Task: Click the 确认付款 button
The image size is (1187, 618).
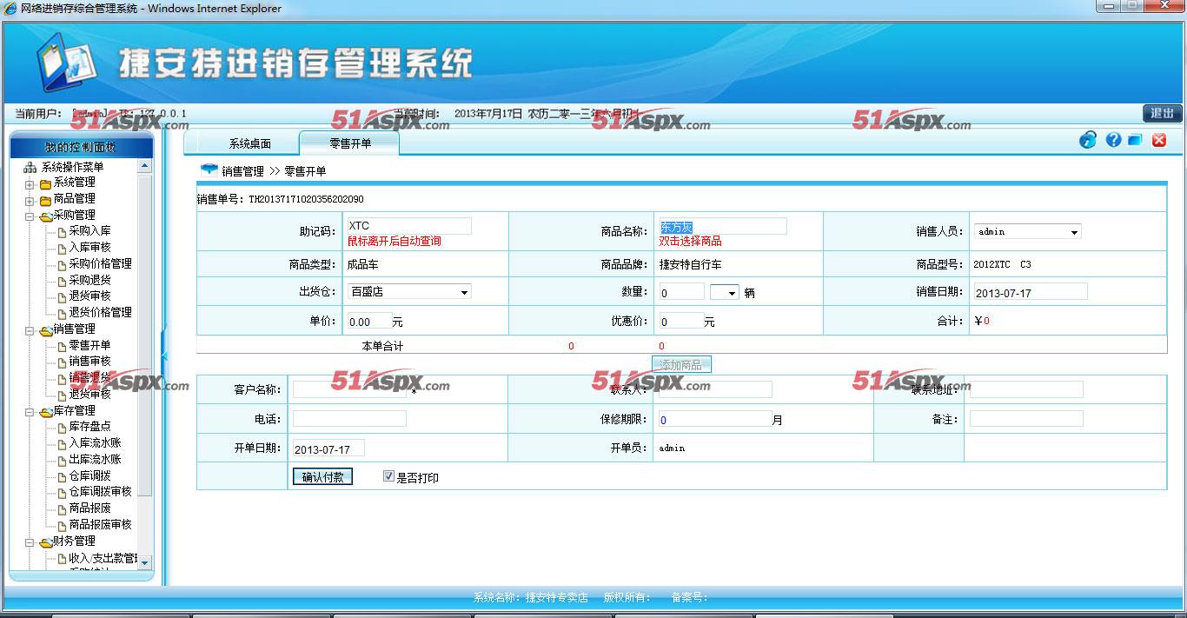Action: click(x=322, y=477)
